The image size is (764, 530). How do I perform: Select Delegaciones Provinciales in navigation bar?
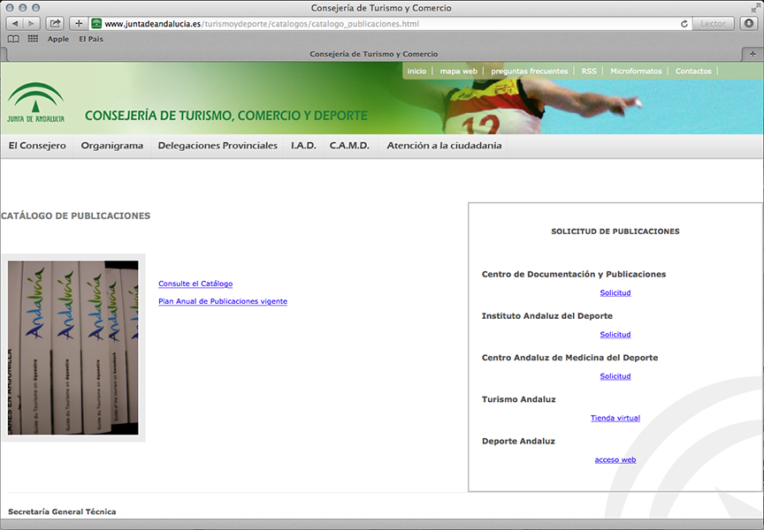(x=218, y=146)
